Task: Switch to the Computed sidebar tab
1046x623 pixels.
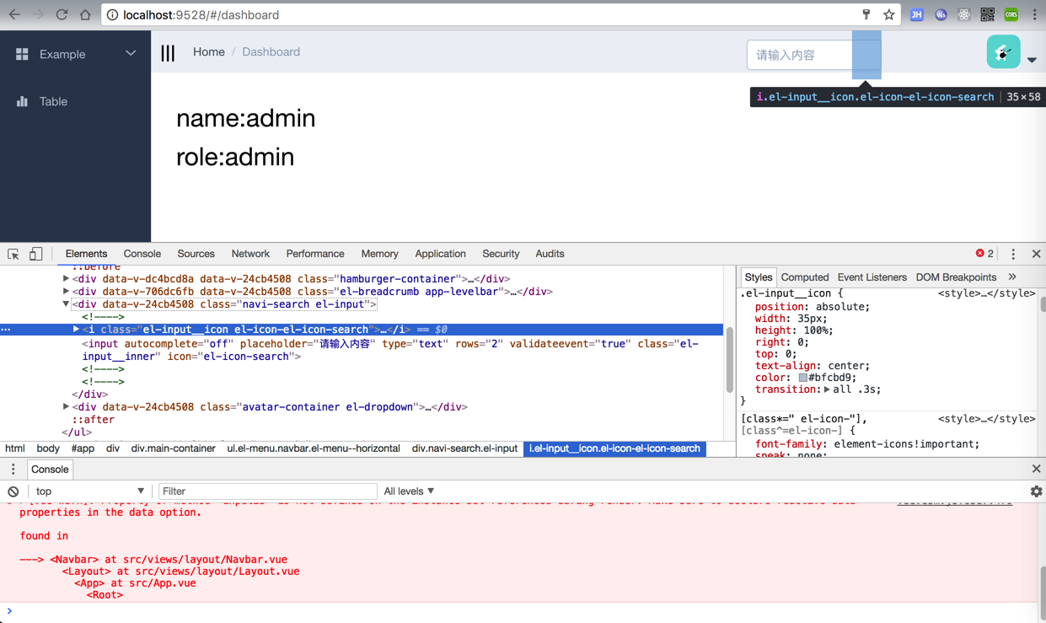Action: (805, 277)
